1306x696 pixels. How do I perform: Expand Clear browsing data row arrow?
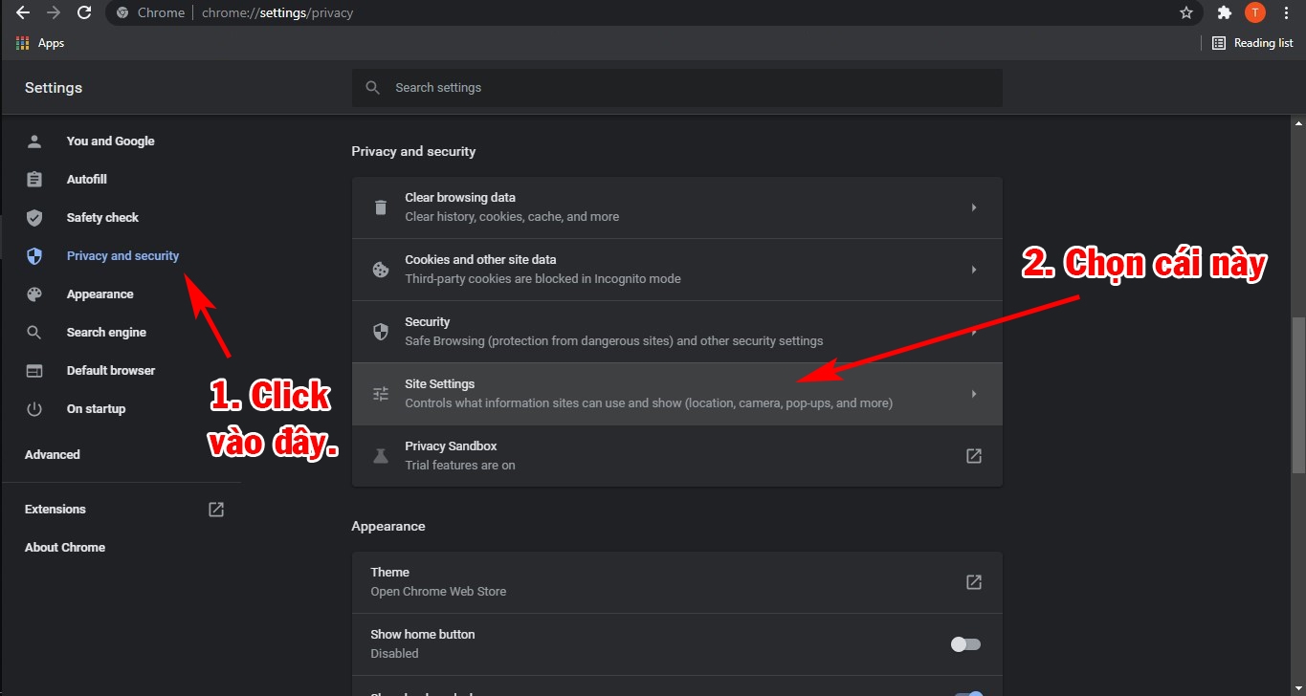(974, 207)
